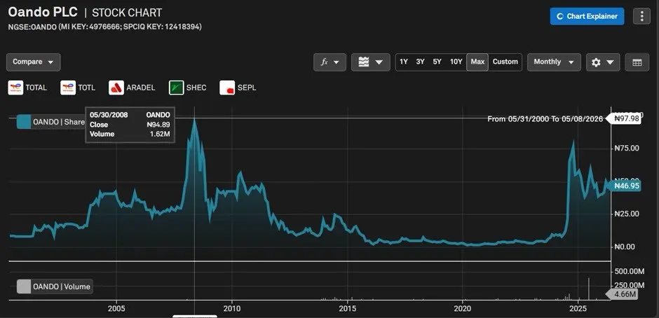Viewport: 659px width, 318px height.
Task: Click the tall 2025 volume spike bar
Action: click(588, 289)
